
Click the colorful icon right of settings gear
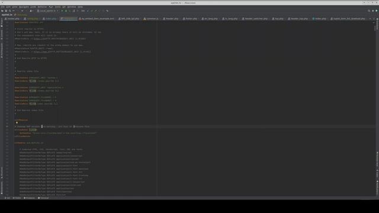point(377,11)
